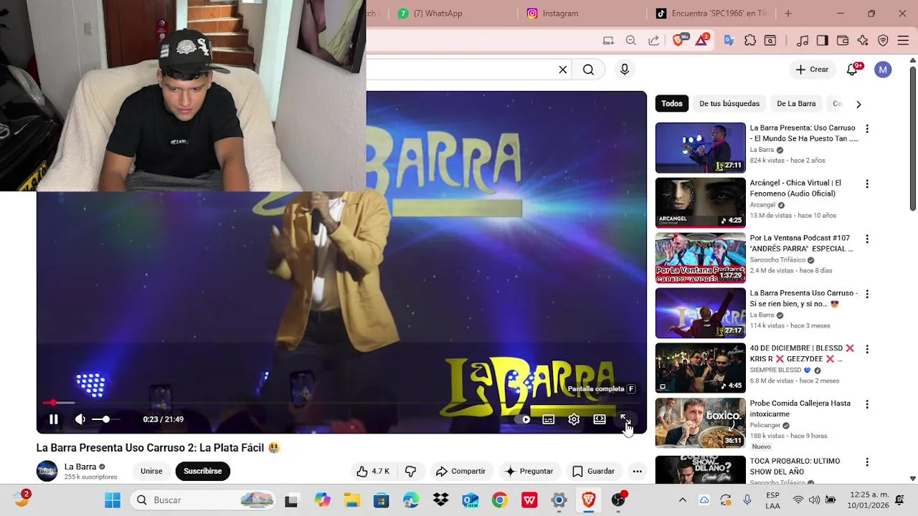
Task: Open options for the 40 DE DICIEMBRE video
Action: [867, 349]
